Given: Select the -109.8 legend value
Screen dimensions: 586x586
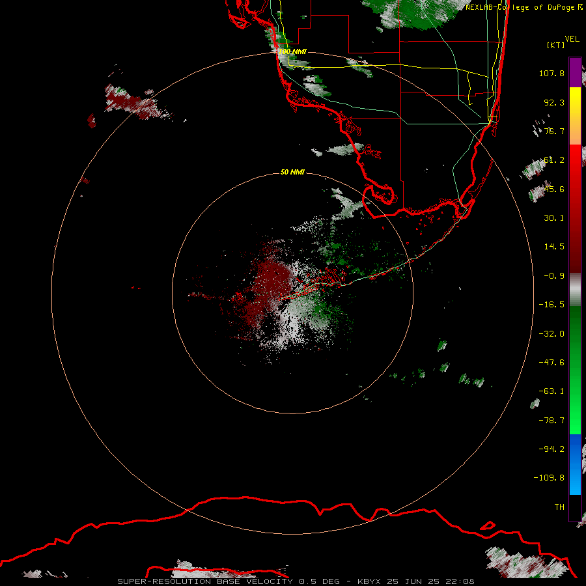Looking at the screenshot, I should pos(550,478).
